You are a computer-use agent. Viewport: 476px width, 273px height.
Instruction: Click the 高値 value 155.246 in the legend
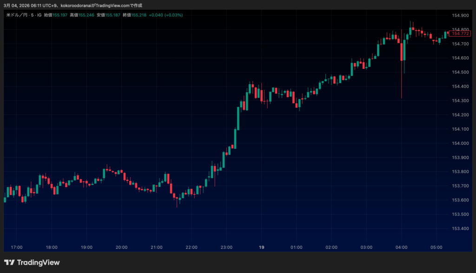pos(86,15)
